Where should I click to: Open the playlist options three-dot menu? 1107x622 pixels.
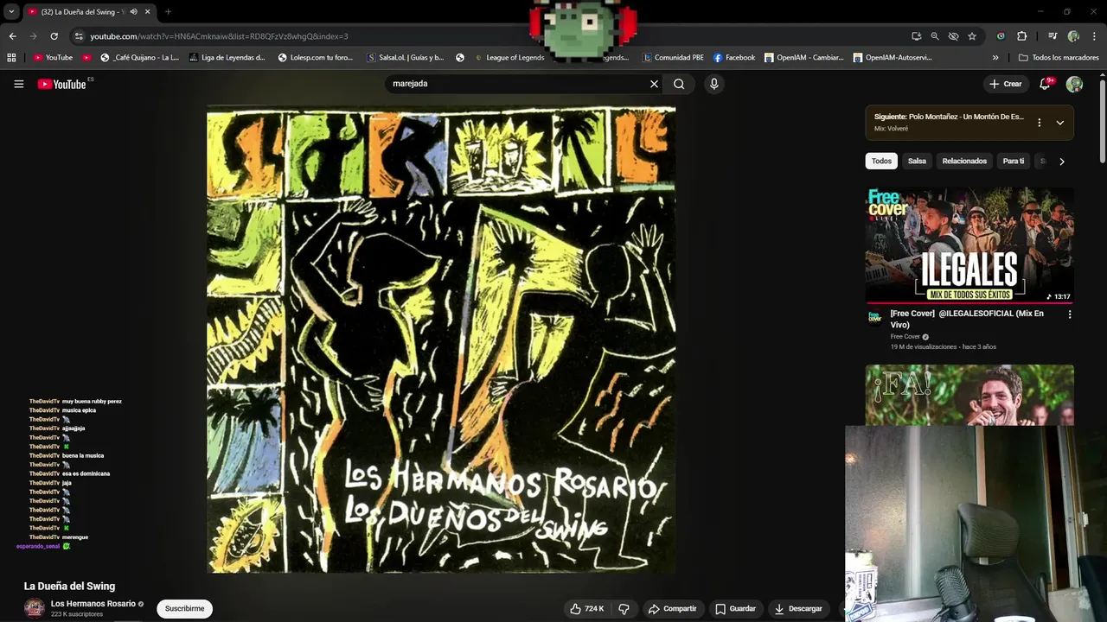[x=1039, y=123]
